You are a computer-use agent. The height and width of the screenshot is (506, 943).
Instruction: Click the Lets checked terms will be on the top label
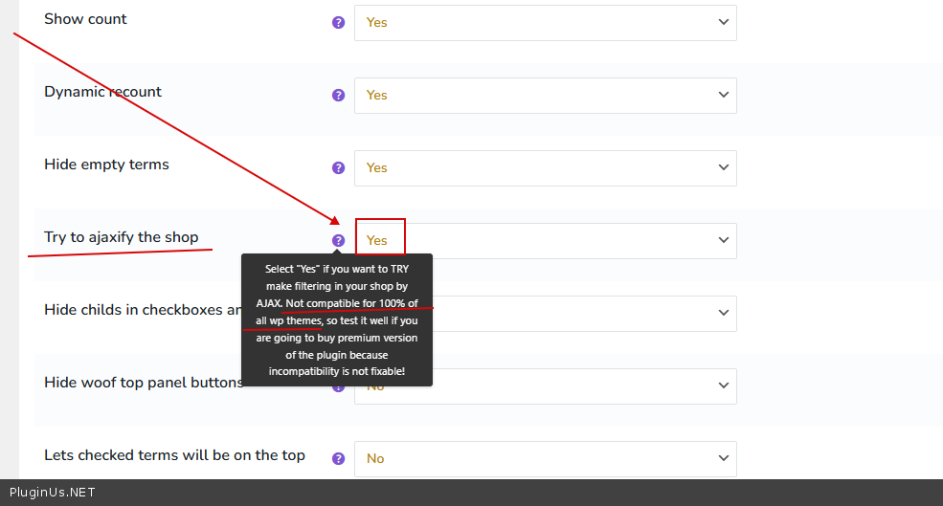(x=174, y=455)
